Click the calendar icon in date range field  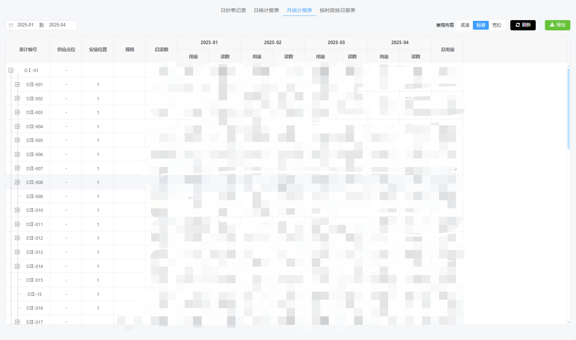click(x=11, y=25)
